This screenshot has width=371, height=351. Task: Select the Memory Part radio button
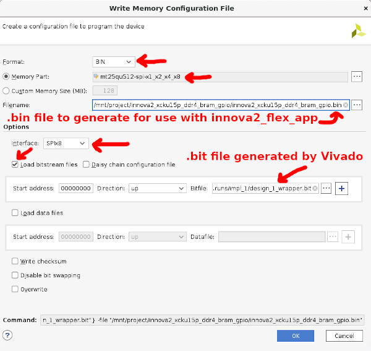[6, 77]
